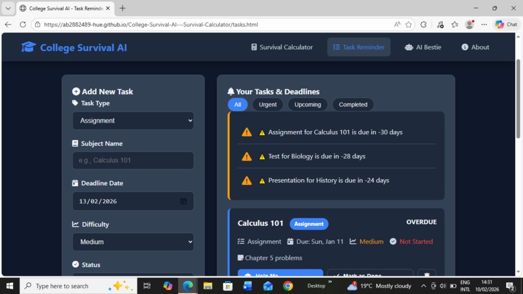The width and height of the screenshot is (523, 294).
Task: Click the Not Started status text
Action: coord(416,241)
